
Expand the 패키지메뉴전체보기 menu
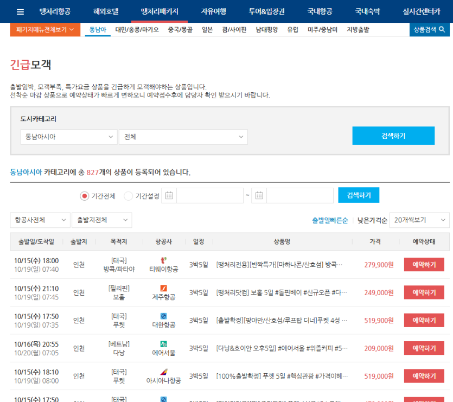[45, 30]
